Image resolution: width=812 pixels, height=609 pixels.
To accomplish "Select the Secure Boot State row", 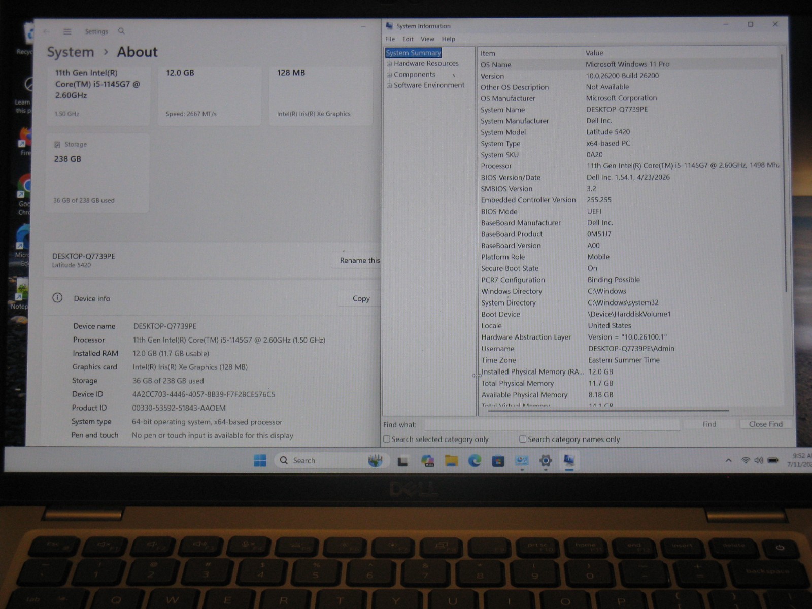I will pos(629,268).
